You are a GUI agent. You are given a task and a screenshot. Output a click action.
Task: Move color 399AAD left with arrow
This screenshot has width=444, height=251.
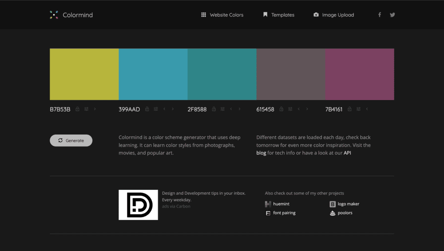164,109
